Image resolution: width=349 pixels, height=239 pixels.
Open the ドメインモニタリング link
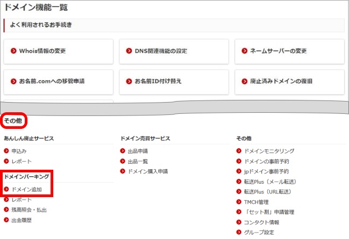point(269,151)
